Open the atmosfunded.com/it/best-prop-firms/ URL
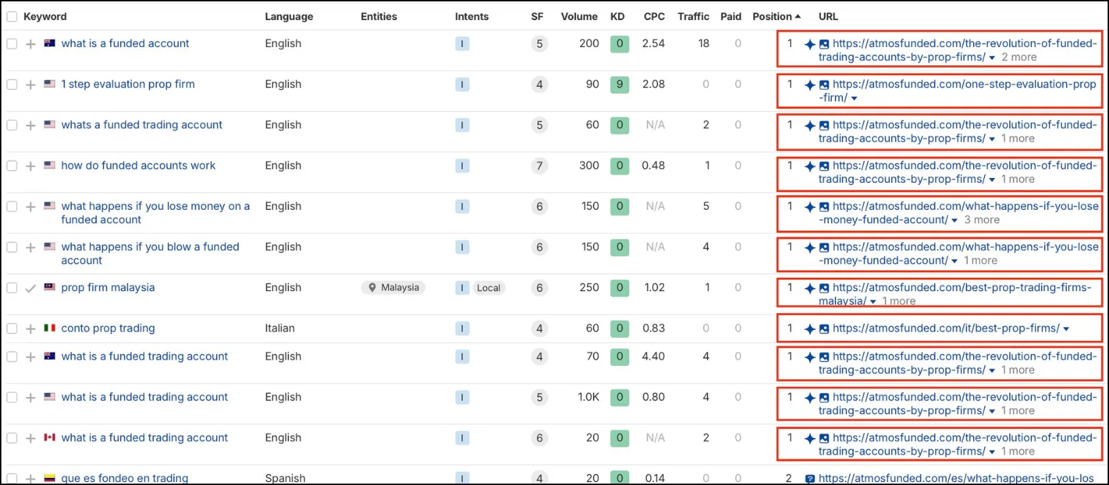Image resolution: width=1109 pixels, height=485 pixels. [x=946, y=328]
